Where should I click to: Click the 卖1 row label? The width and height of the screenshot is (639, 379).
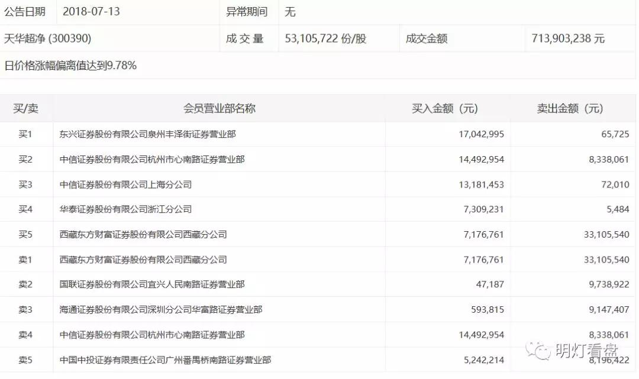tap(25, 260)
